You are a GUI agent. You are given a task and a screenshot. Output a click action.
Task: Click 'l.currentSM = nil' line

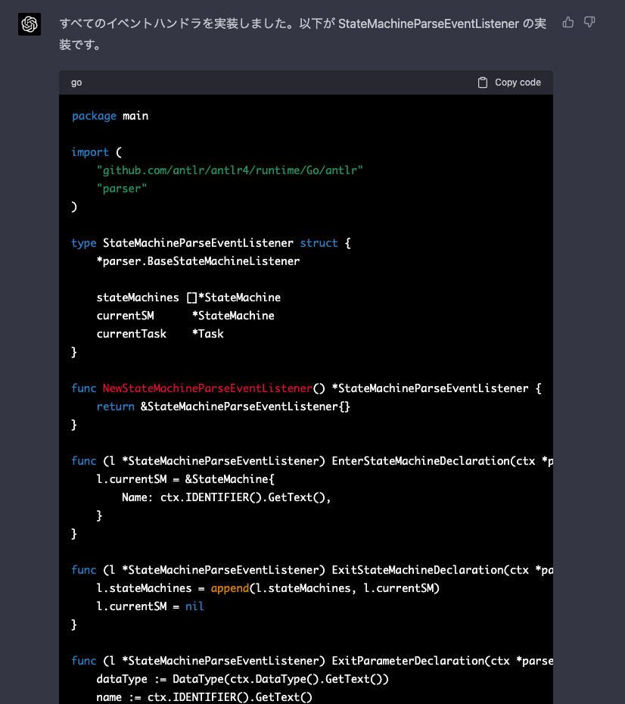151,606
